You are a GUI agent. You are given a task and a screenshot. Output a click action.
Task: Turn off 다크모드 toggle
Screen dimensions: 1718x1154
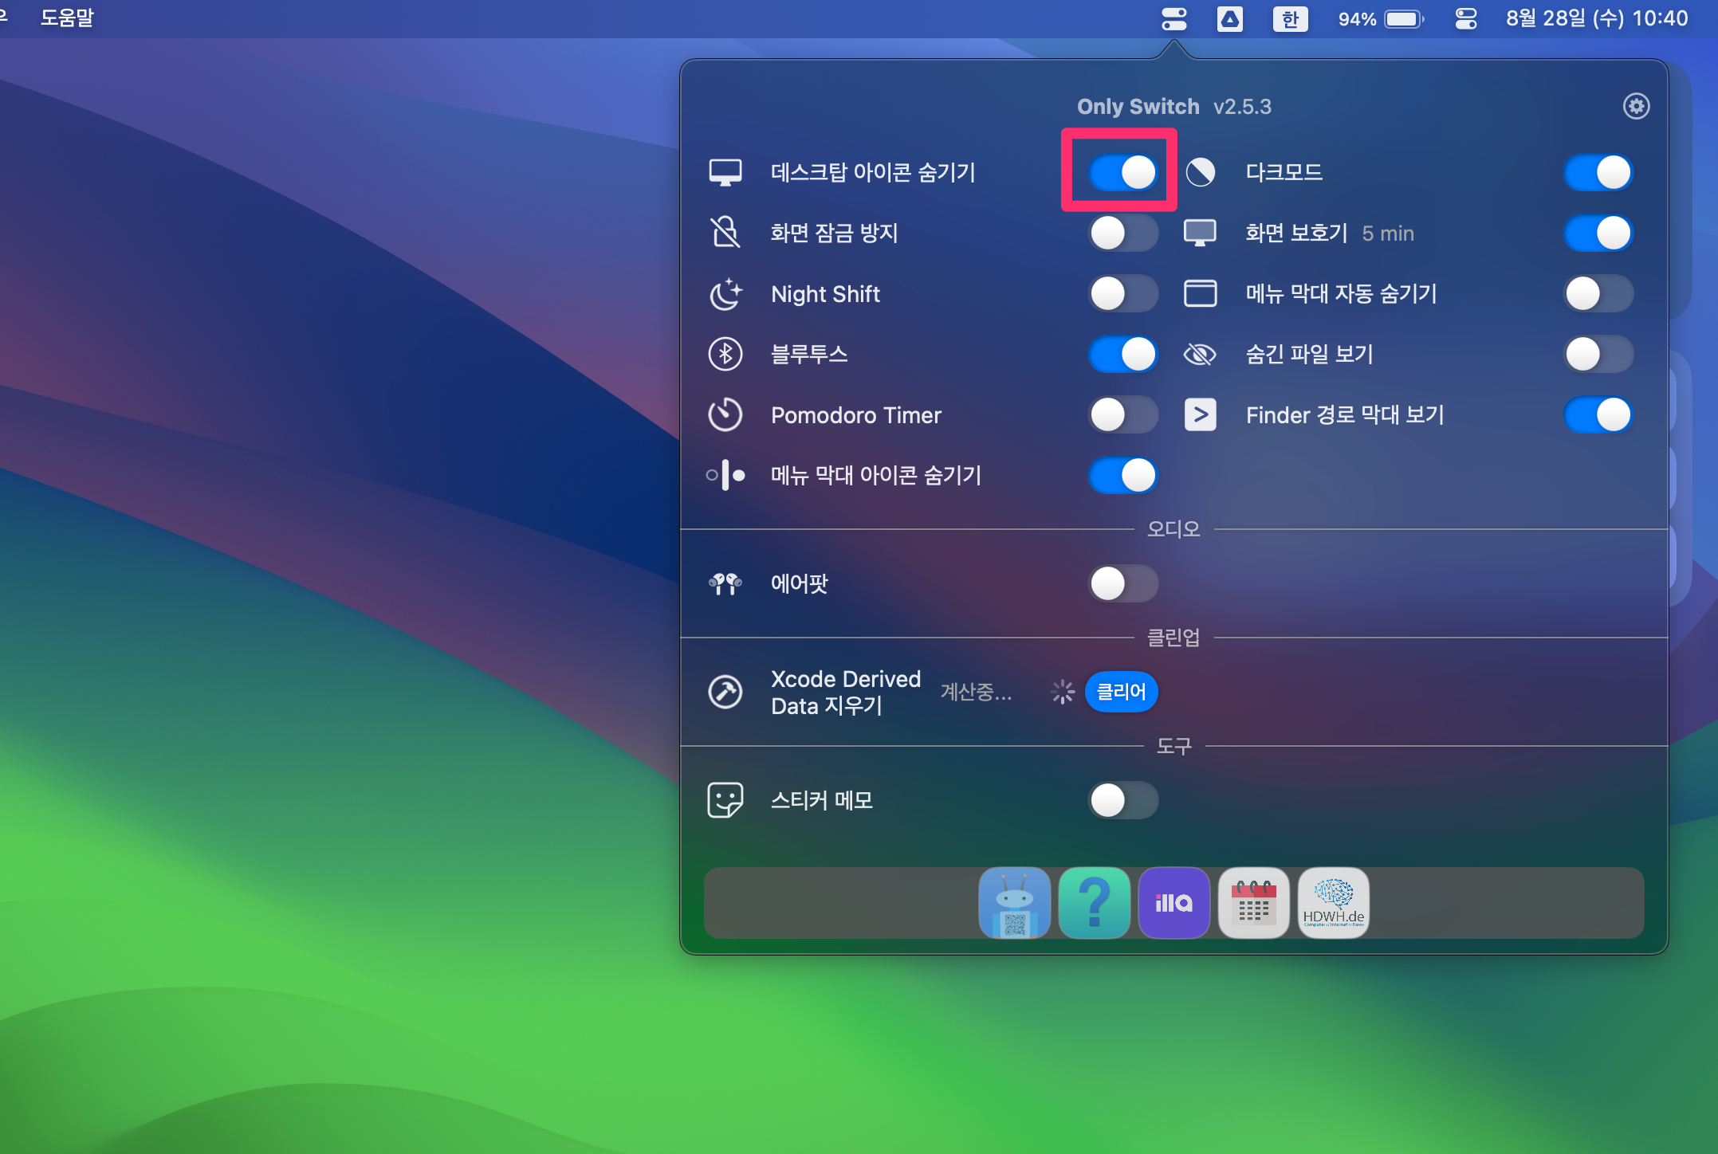[x=1598, y=172]
